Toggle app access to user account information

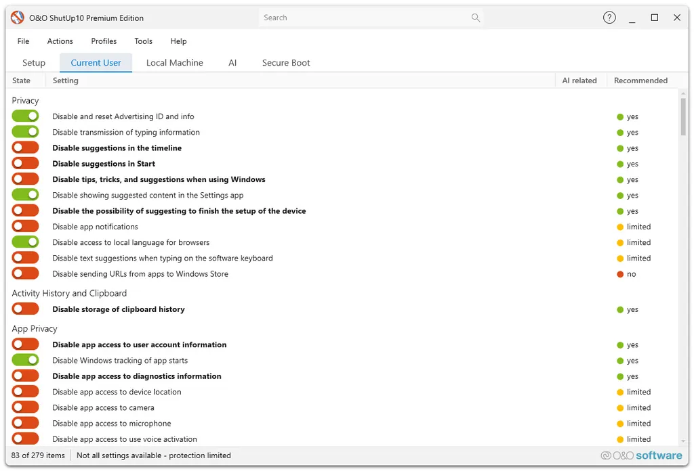pos(25,344)
